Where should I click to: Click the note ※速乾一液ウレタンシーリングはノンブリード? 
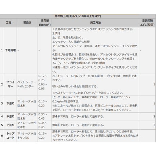[95, 69]
